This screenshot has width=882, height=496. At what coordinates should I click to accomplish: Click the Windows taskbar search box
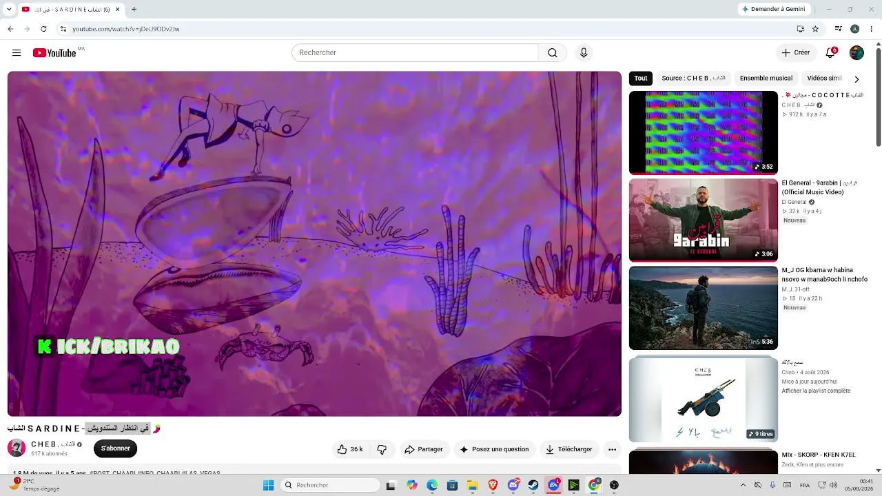pos(331,485)
